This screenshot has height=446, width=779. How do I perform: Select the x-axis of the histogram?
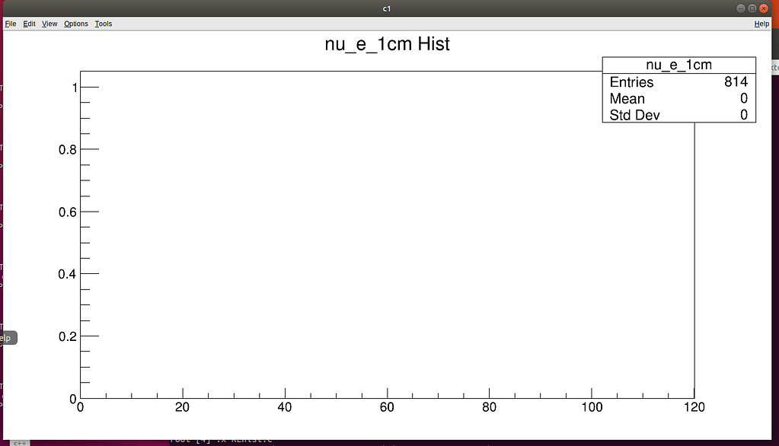tap(381, 399)
